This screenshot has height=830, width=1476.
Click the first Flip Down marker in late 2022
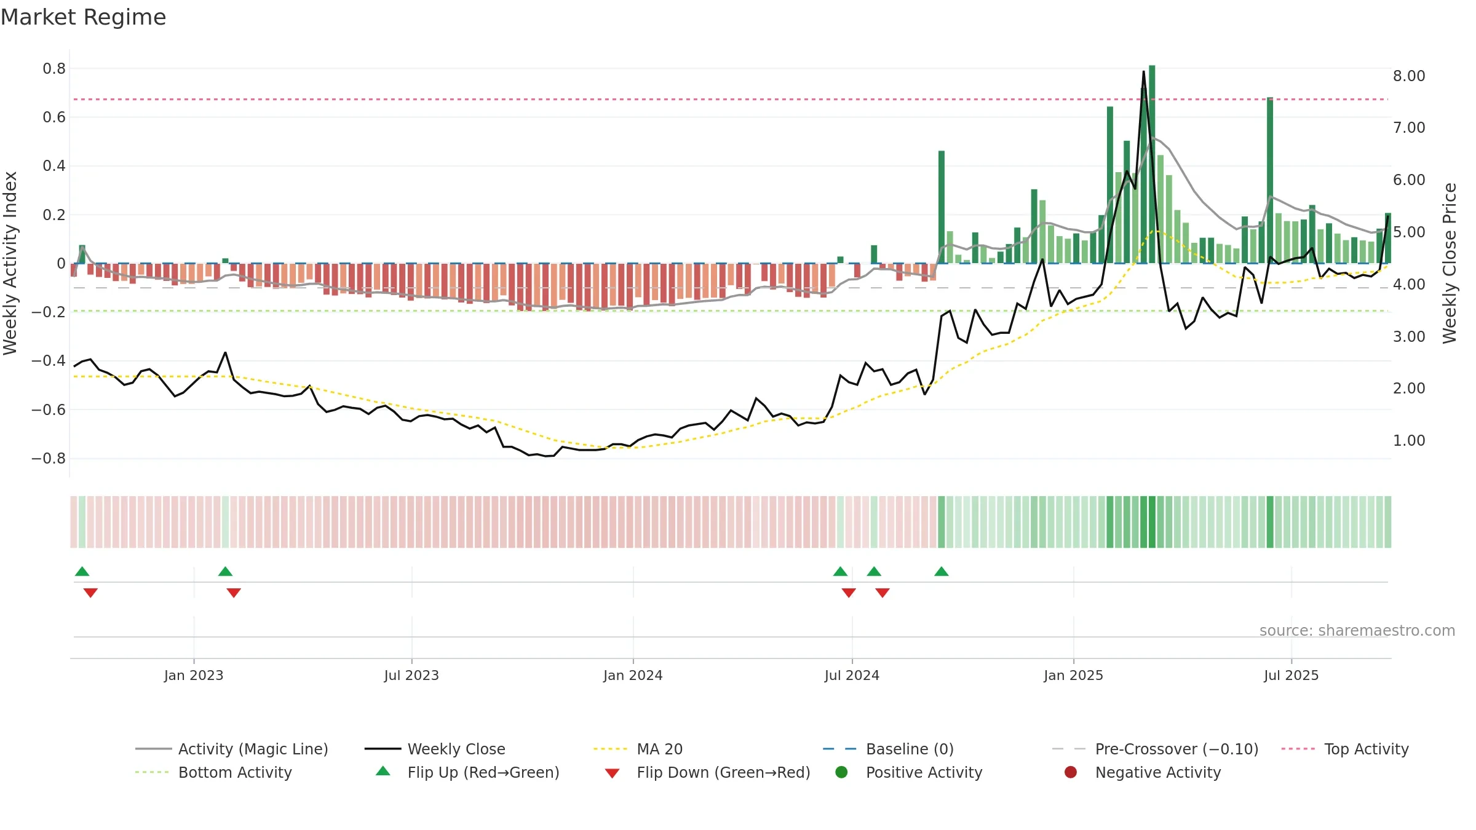click(x=90, y=593)
